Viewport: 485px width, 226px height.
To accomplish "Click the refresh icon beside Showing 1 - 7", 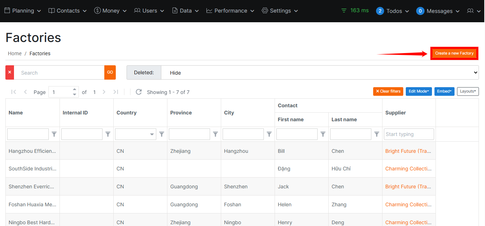I will [x=139, y=92].
